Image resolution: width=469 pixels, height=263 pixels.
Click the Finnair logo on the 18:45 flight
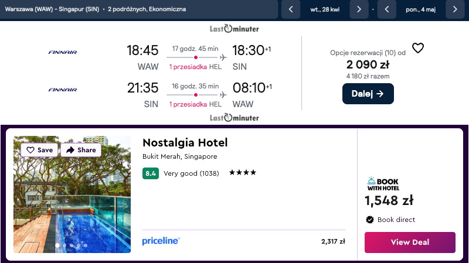pos(63,52)
